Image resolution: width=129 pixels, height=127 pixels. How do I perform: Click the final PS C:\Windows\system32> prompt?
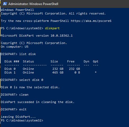[x=22, y=120]
